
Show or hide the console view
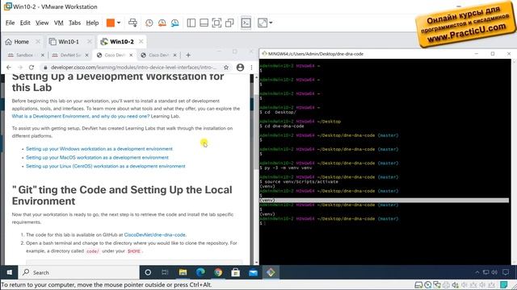246,23
